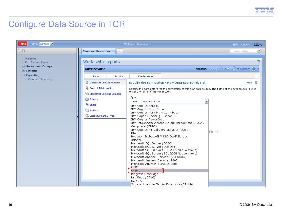
Task: Click the collapse-all minus icon above navigation tree
Action: (23, 51)
